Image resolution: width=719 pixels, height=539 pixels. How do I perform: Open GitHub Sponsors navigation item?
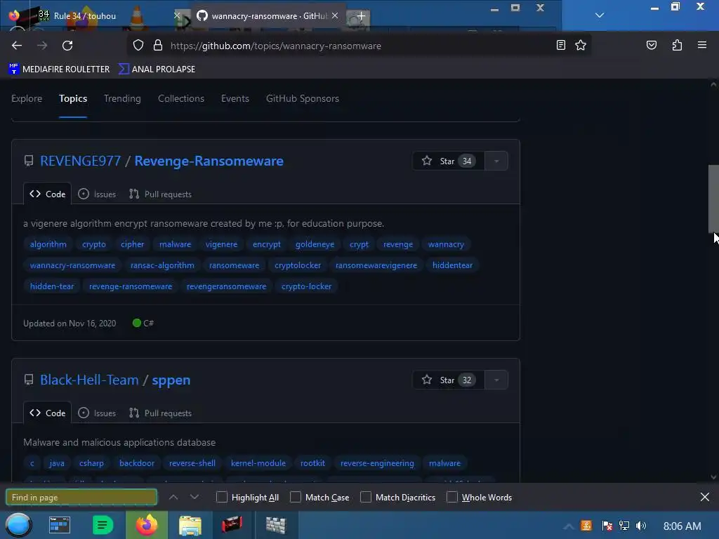point(303,98)
